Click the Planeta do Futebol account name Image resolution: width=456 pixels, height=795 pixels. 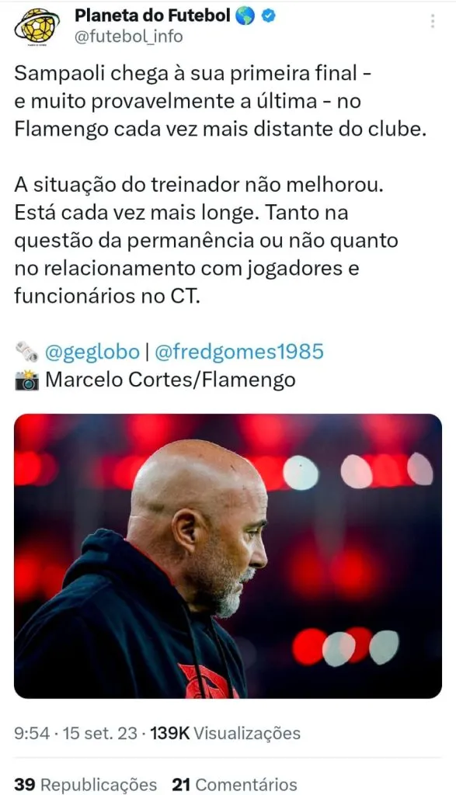[153, 16]
